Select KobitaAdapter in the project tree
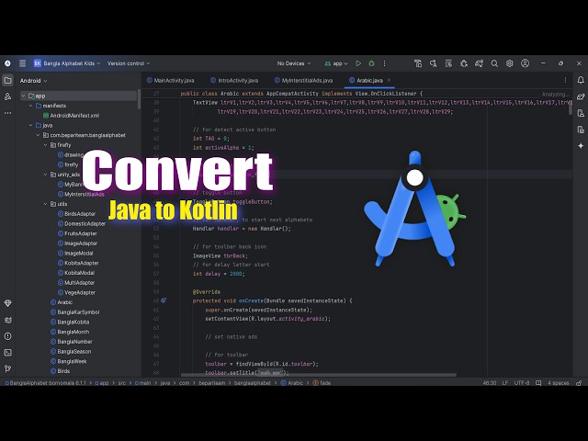This screenshot has height=441, width=588. tap(78, 263)
